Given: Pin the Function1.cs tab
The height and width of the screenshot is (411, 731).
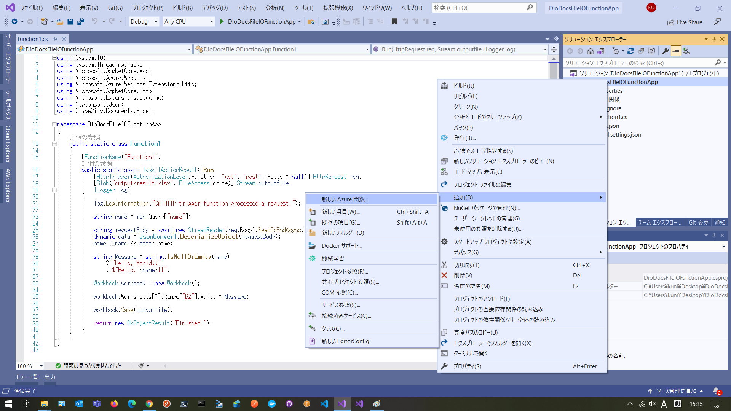Looking at the screenshot, I should [55, 39].
